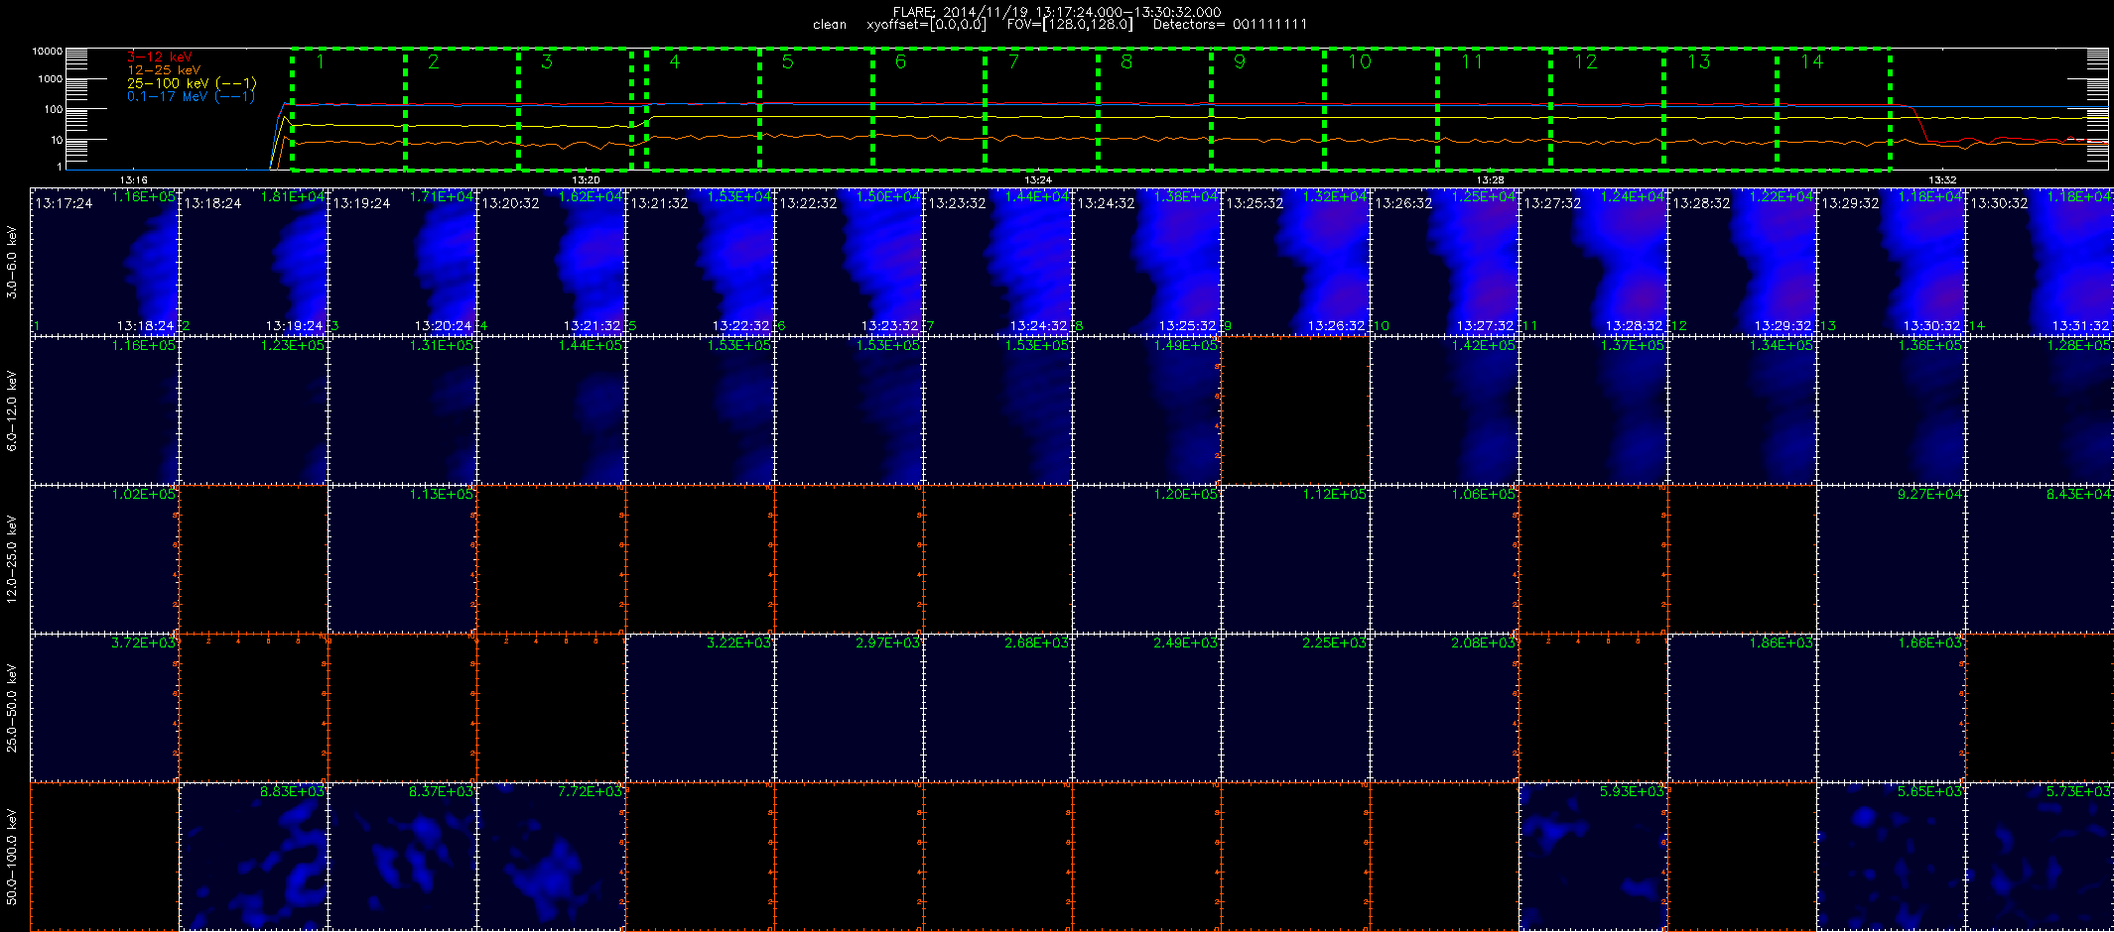
Task: Open the 12-25 keV image labeled 9.27E+04
Action: pyautogui.click(x=1892, y=559)
